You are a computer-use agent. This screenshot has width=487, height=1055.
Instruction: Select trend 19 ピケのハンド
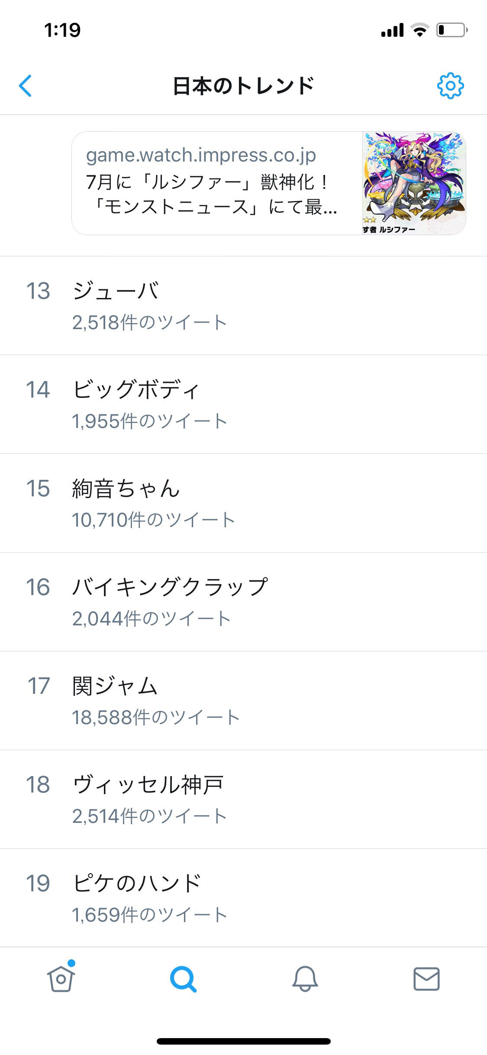coord(243,898)
